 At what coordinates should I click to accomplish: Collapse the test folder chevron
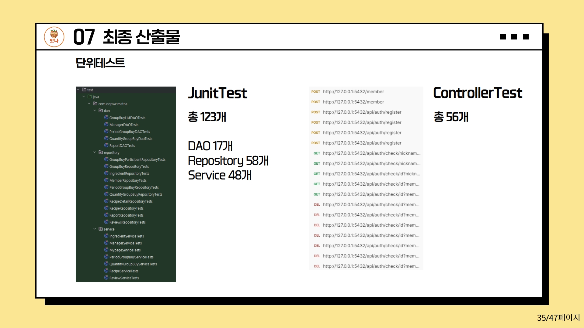coord(78,90)
